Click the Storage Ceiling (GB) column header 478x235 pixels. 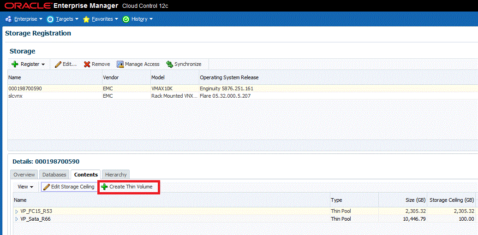[452, 200]
